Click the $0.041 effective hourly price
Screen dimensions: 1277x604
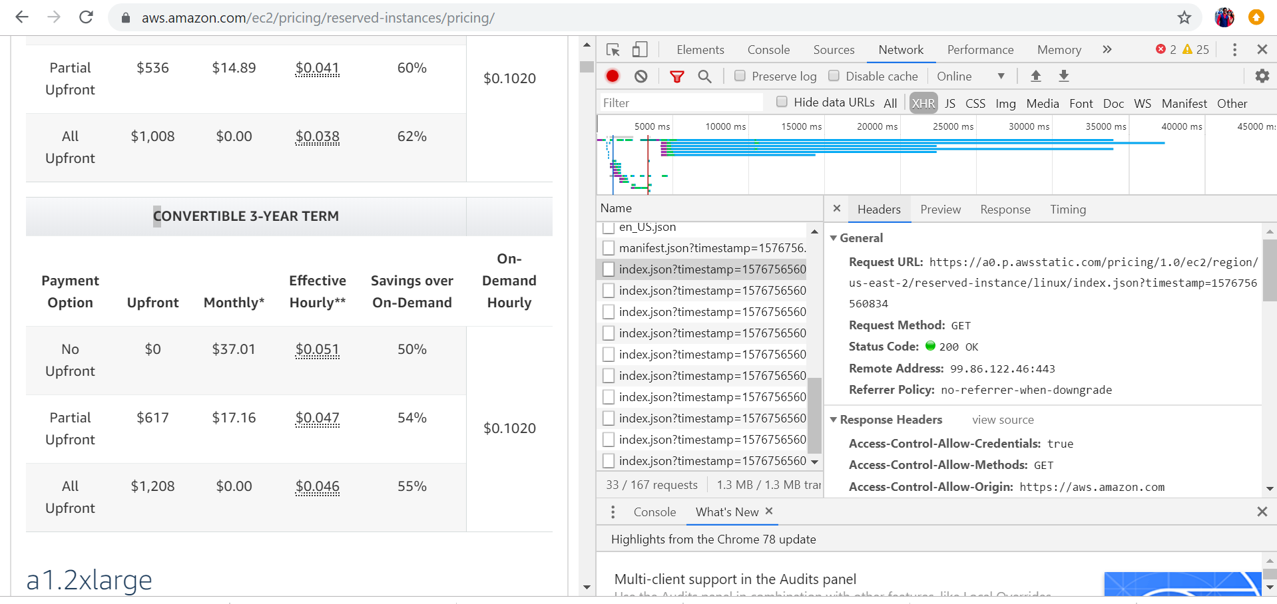(x=318, y=68)
